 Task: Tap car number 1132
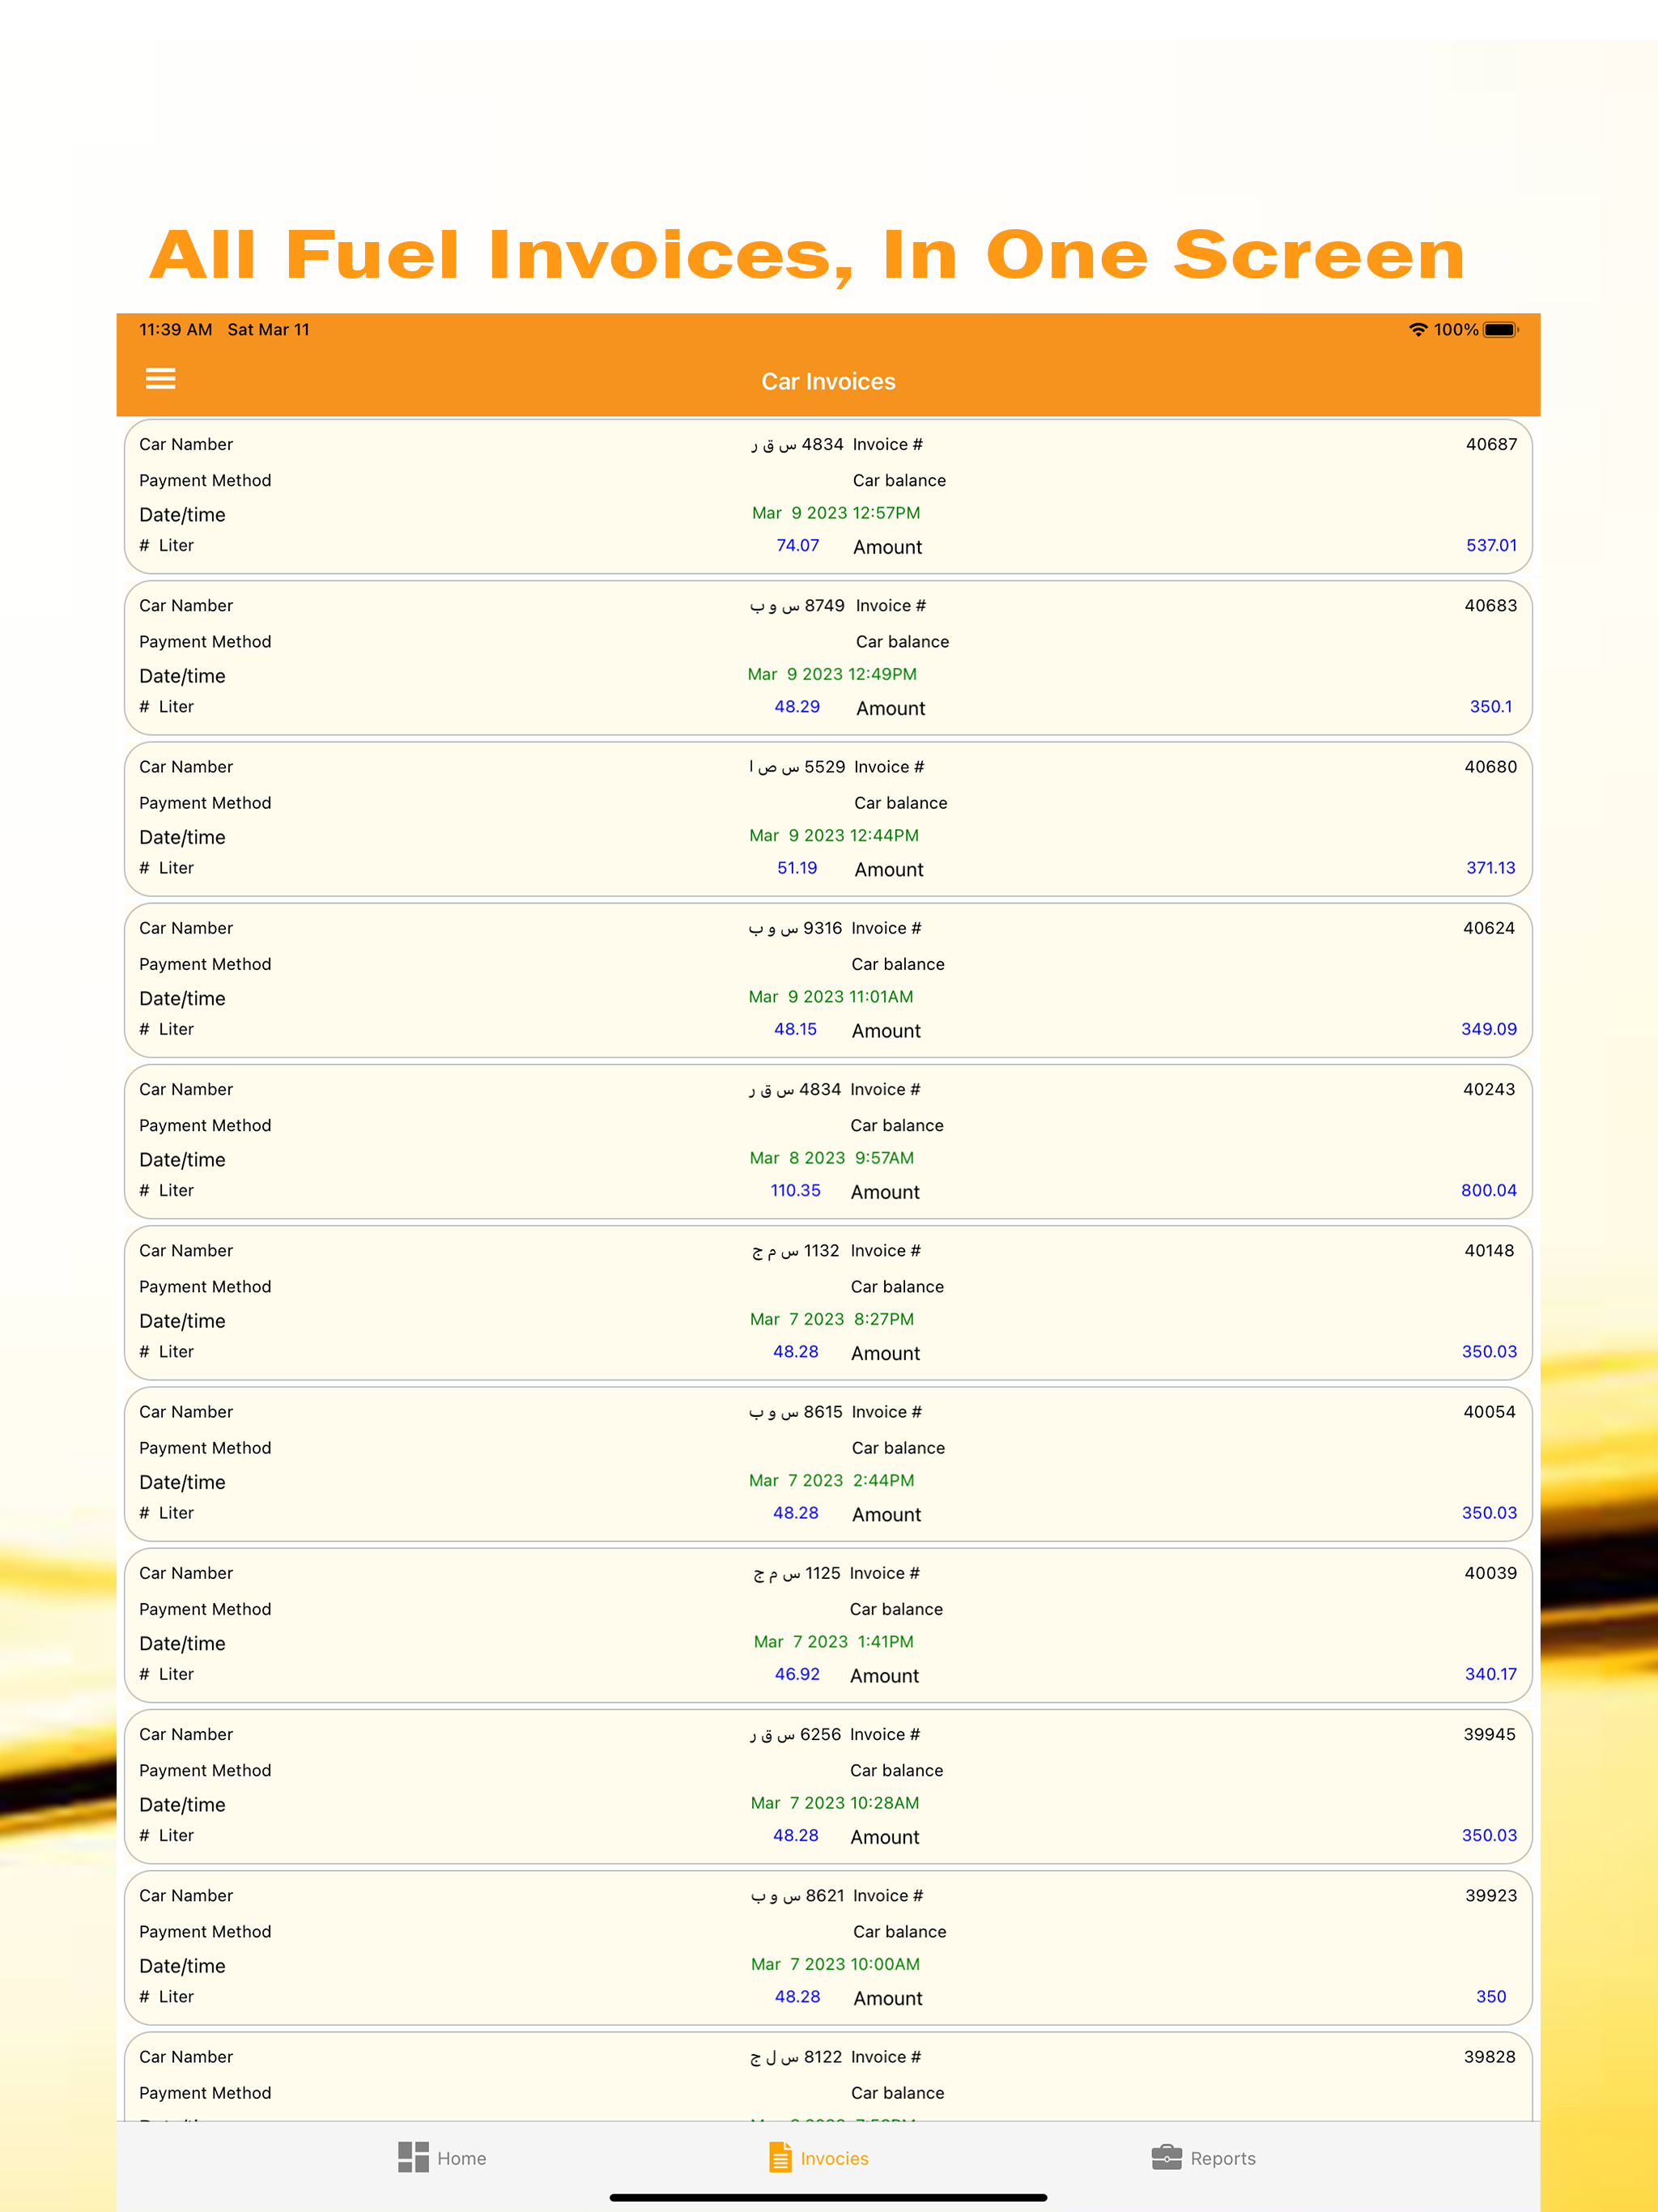coord(796,1250)
